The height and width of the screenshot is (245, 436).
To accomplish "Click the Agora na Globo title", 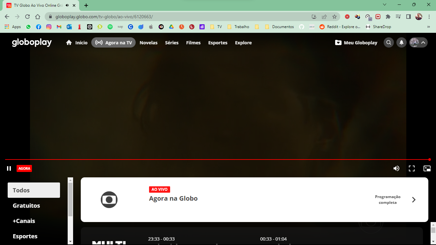I will pos(173,198).
